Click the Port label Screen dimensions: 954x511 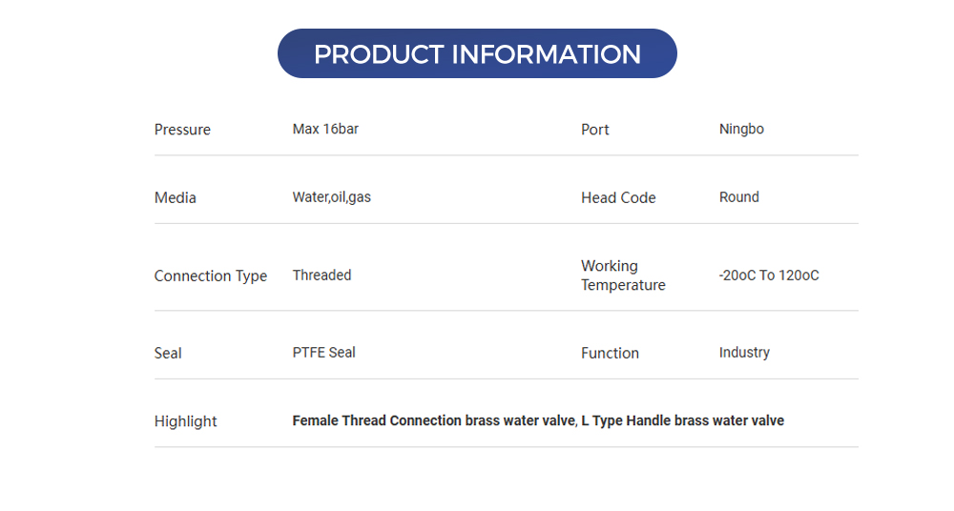tap(594, 130)
